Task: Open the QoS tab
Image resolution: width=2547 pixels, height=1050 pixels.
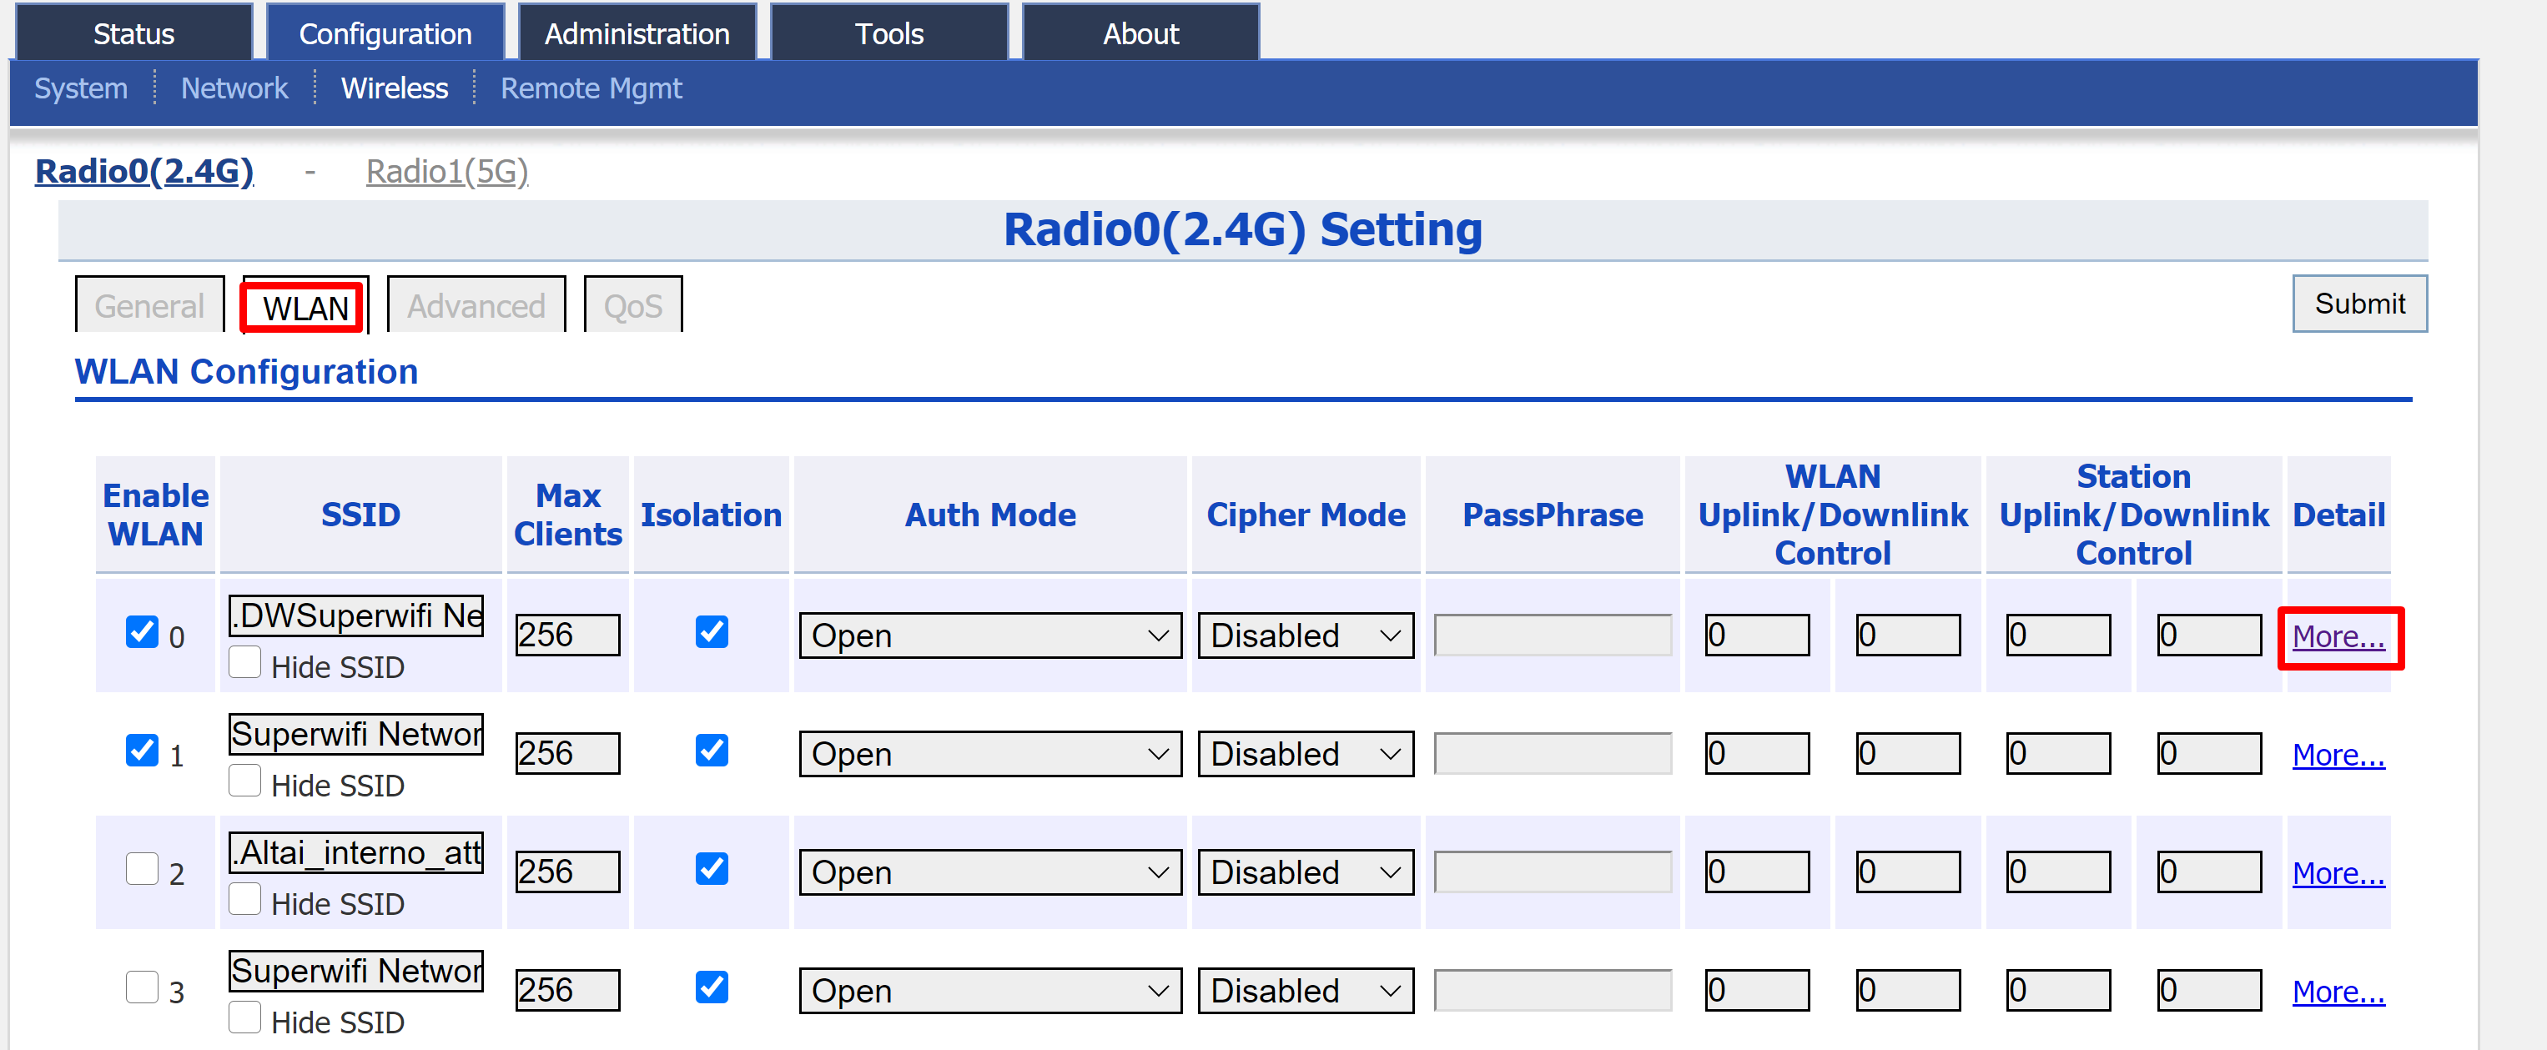Action: (633, 307)
